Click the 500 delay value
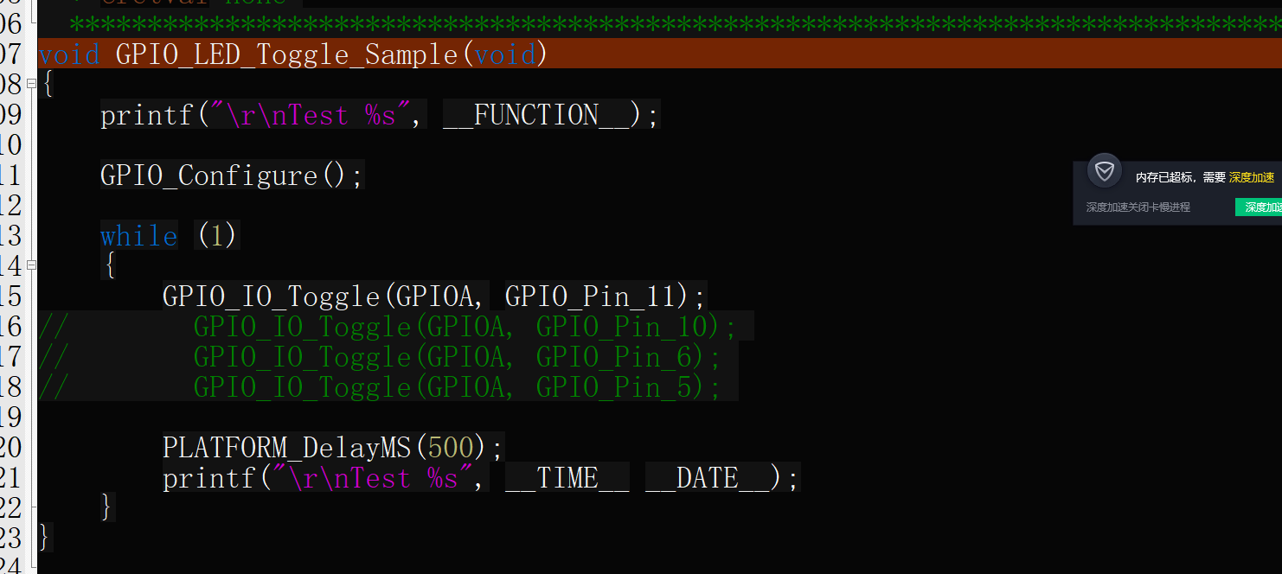This screenshot has width=1282, height=574. pyautogui.click(x=451, y=448)
